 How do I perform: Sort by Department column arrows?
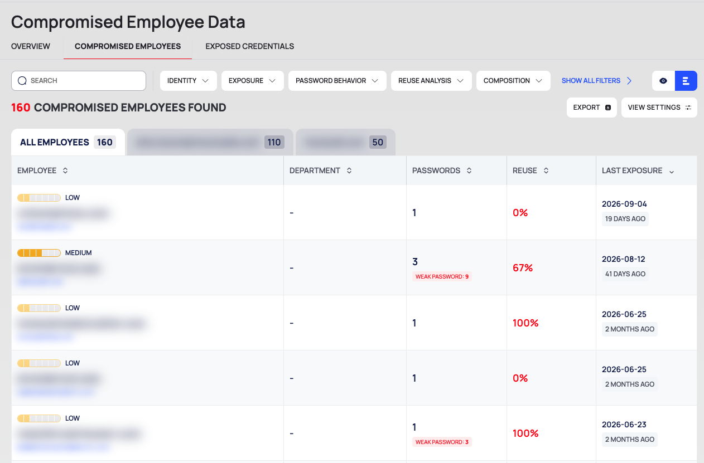[349, 170]
